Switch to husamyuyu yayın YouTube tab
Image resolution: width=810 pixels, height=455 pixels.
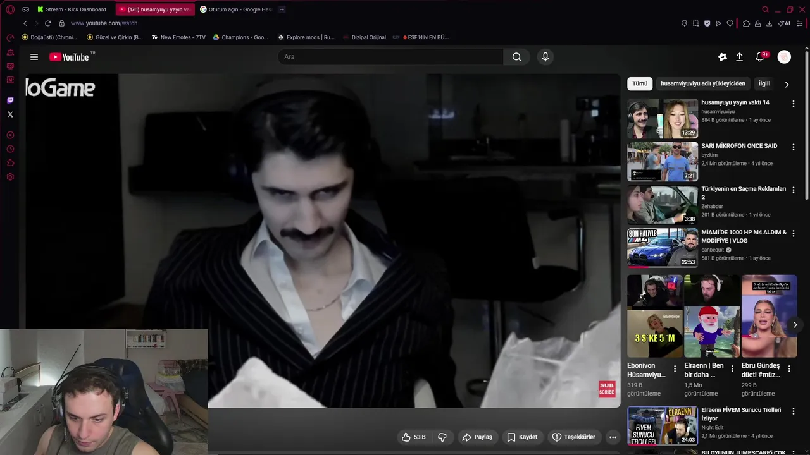(x=155, y=9)
